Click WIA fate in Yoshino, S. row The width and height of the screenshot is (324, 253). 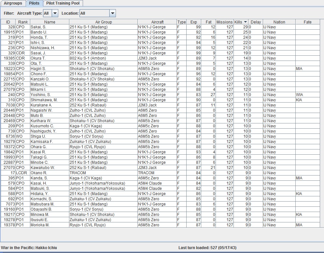[299, 95]
